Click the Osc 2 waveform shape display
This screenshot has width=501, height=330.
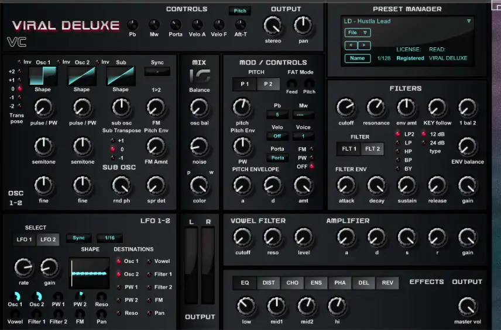82,76
